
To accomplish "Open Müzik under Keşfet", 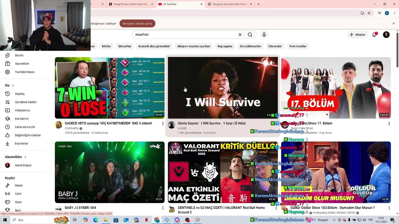I will 19,185.
